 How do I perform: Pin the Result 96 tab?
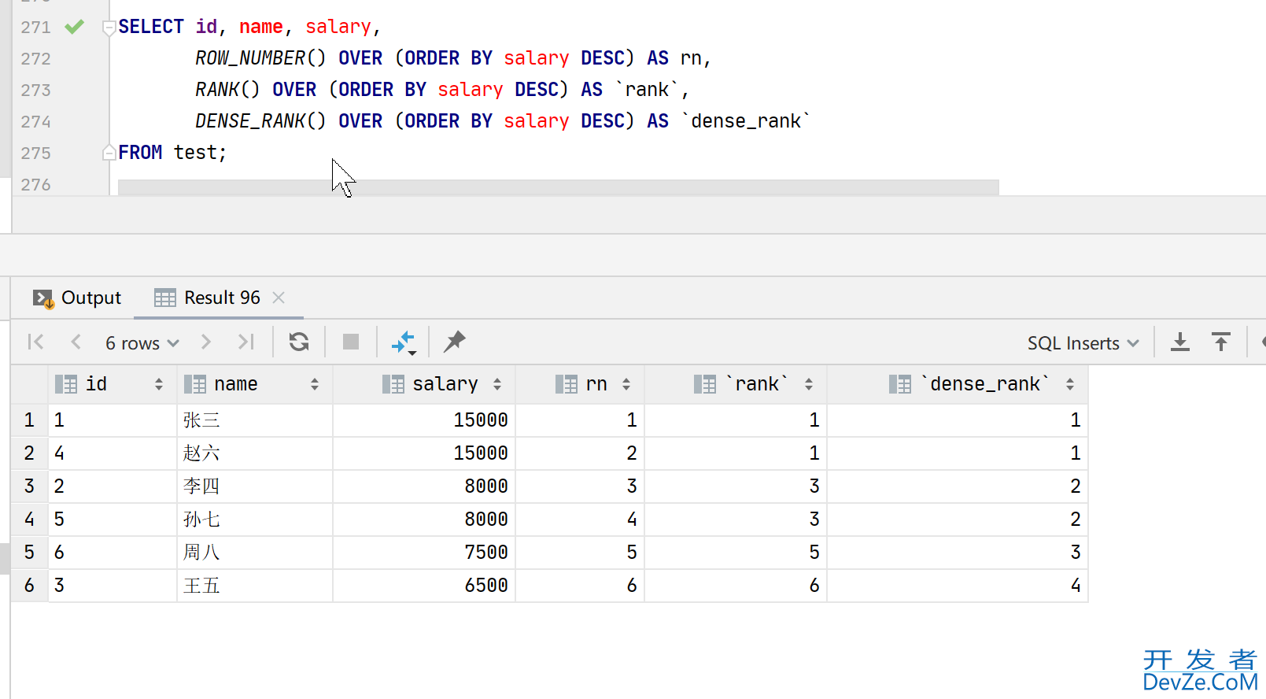tap(455, 342)
